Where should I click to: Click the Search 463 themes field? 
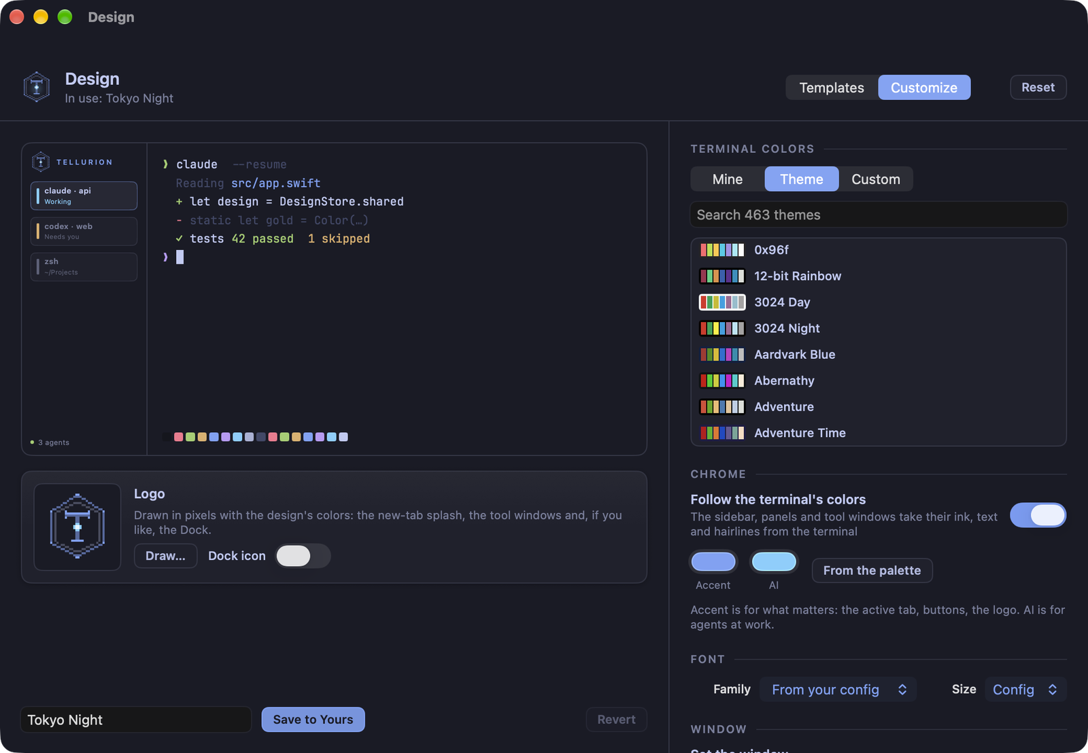pos(879,215)
